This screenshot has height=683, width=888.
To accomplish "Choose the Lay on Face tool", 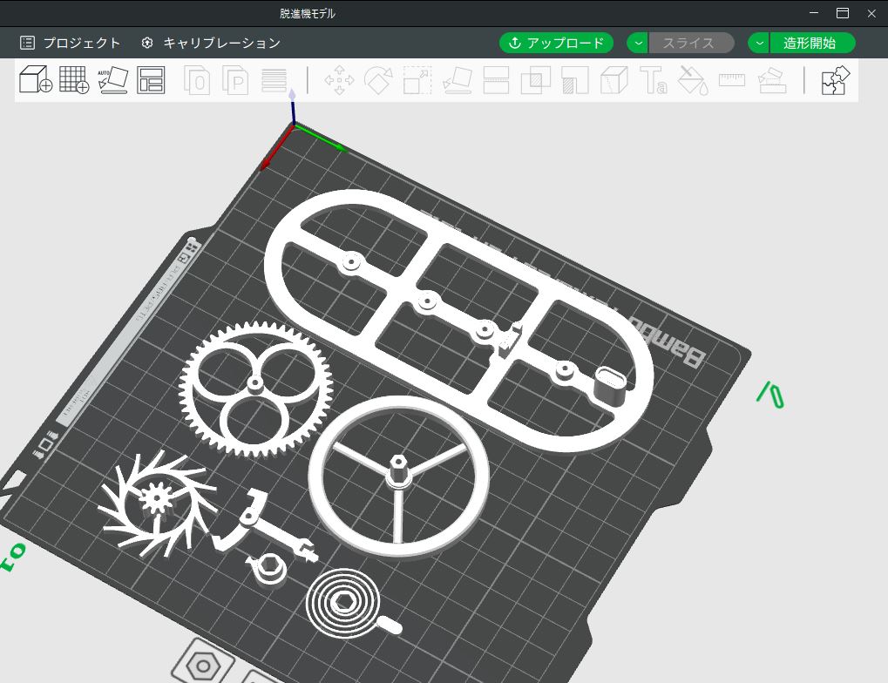I will pyautogui.click(x=457, y=80).
